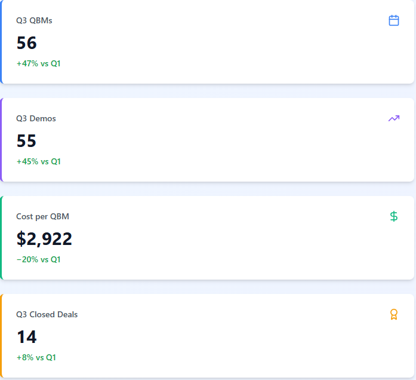Click the "−20% vs Q1" change text

pos(38,259)
